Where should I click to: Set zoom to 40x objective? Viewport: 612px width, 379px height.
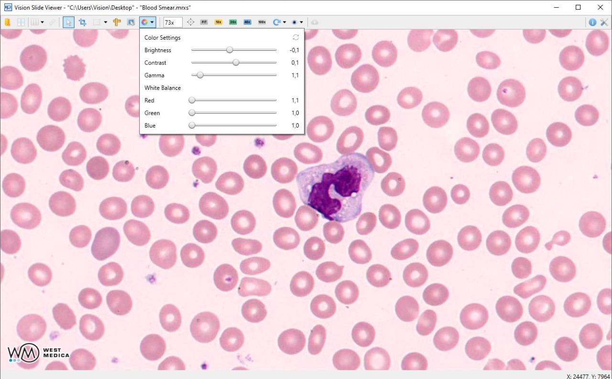pos(247,22)
